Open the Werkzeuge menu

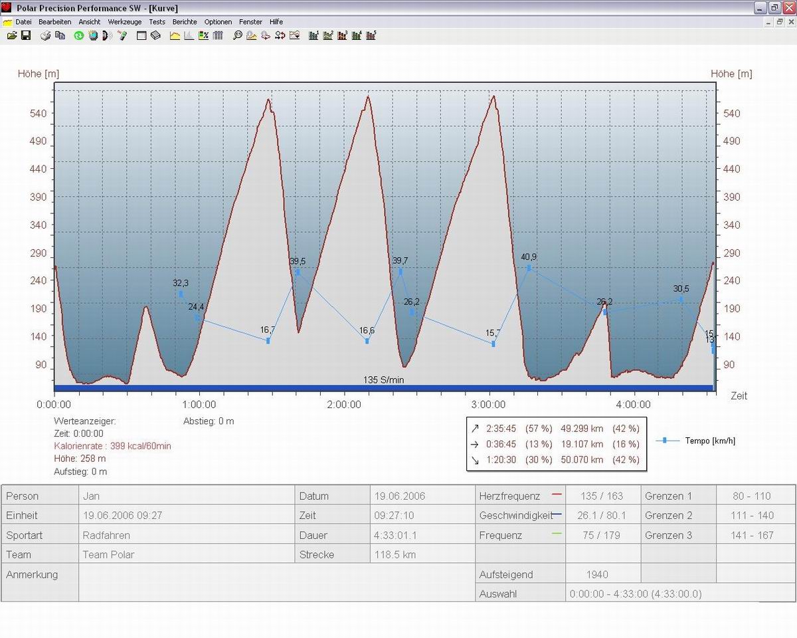coord(125,22)
